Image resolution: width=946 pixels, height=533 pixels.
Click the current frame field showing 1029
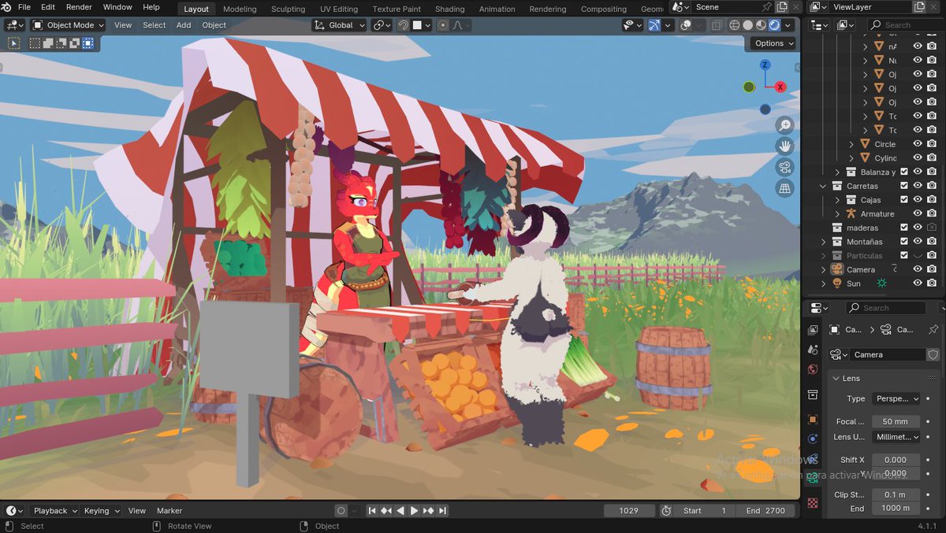[629, 511]
